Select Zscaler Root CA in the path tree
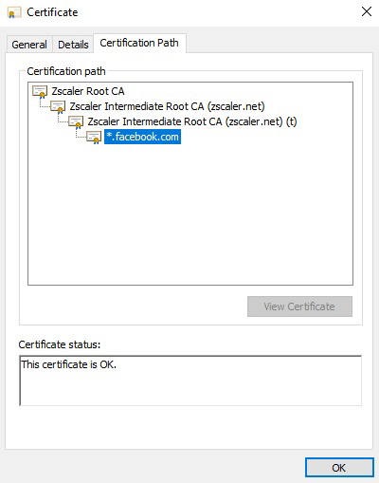 click(88, 91)
